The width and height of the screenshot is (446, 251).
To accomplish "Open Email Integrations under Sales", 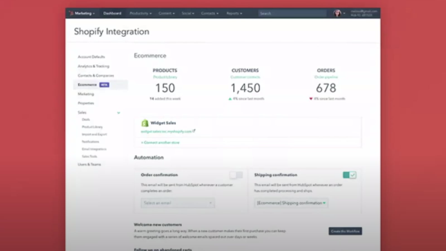I will tap(94, 149).
